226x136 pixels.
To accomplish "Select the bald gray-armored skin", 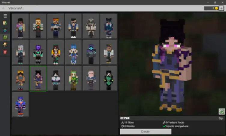I will tap(91, 78).
